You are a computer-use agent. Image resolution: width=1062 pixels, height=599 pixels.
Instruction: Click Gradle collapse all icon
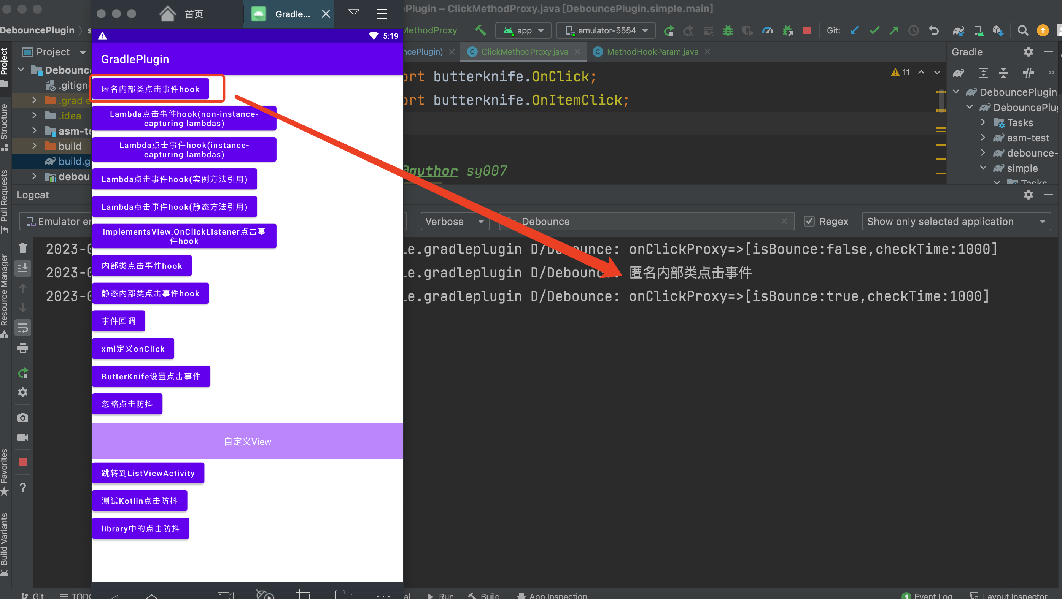pos(1003,73)
